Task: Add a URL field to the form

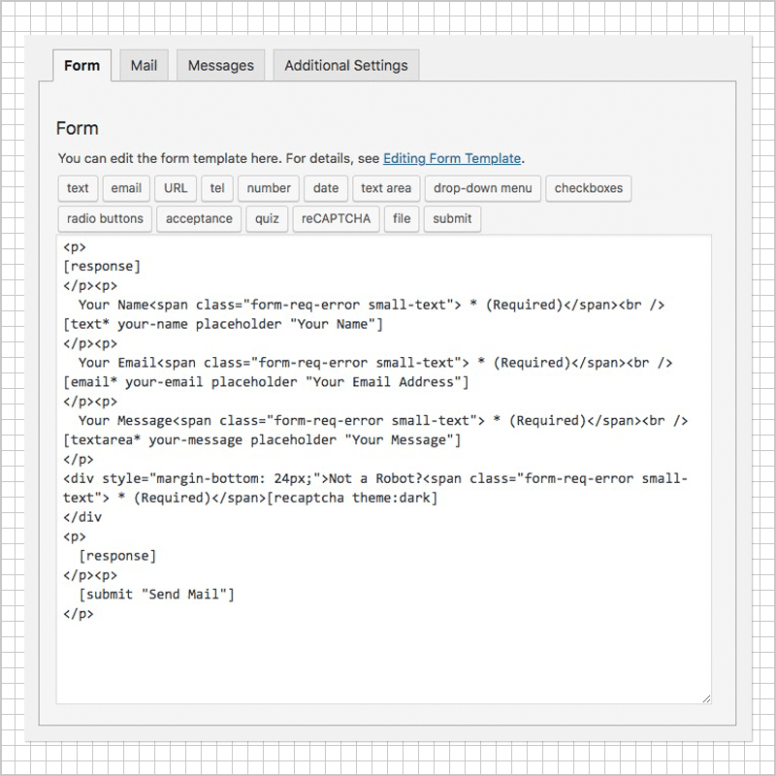Action: point(175,188)
